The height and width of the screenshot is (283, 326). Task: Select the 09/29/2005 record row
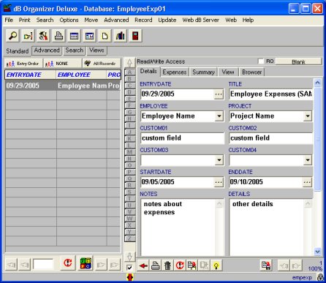63,86
